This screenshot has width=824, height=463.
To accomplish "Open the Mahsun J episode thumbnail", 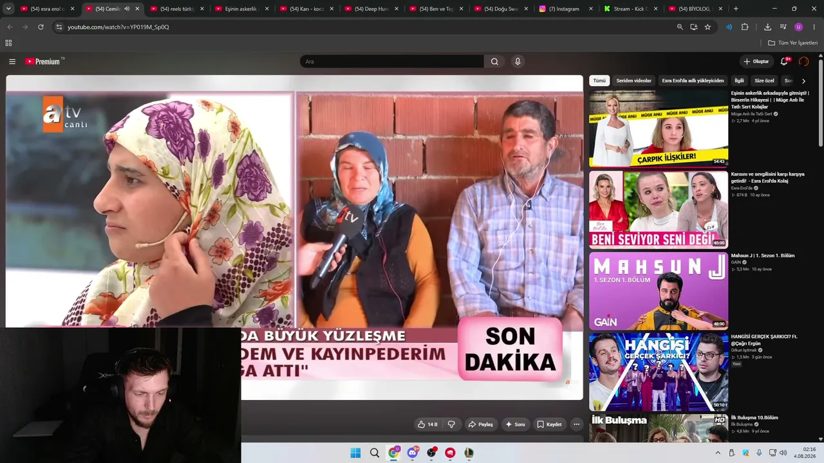I will click(659, 291).
